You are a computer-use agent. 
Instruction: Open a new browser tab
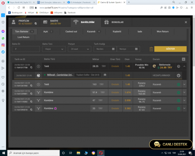(129, 2)
